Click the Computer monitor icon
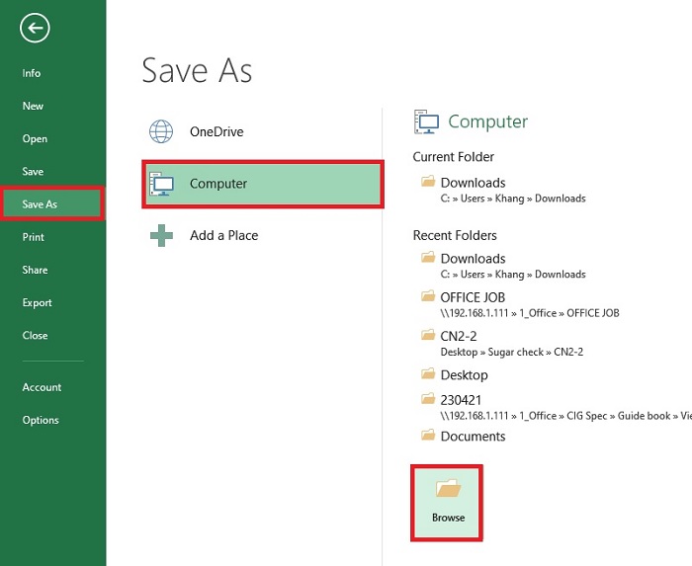Viewport: 692px width, 566px height. (161, 184)
